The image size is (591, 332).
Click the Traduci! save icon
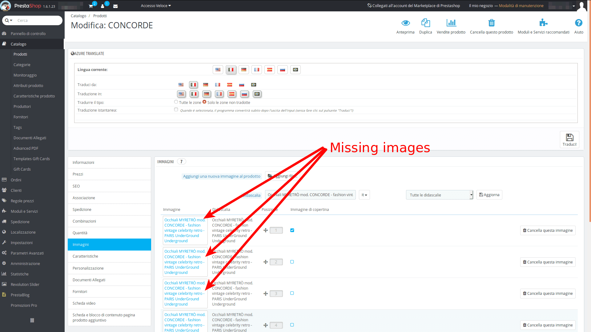[569, 139]
